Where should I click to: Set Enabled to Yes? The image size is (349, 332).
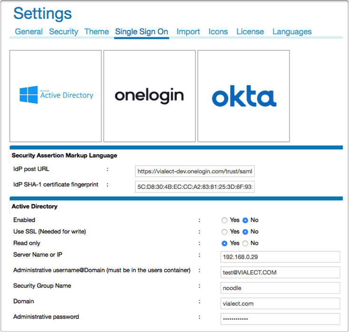(224, 220)
